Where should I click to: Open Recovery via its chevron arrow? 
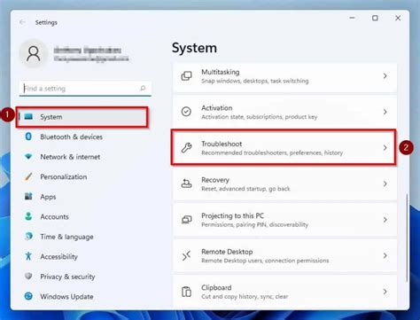[x=385, y=183]
